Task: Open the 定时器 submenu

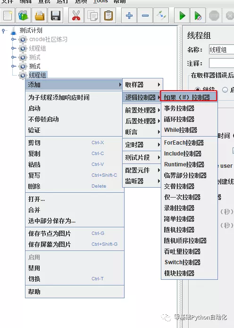Action: click(142, 145)
